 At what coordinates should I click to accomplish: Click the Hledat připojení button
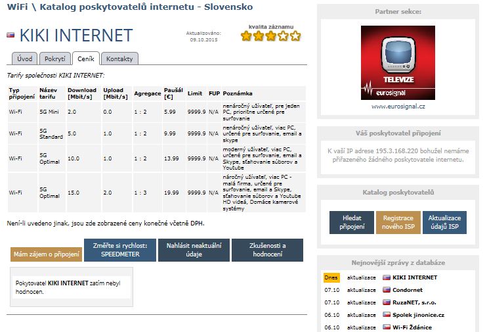tap(352, 222)
